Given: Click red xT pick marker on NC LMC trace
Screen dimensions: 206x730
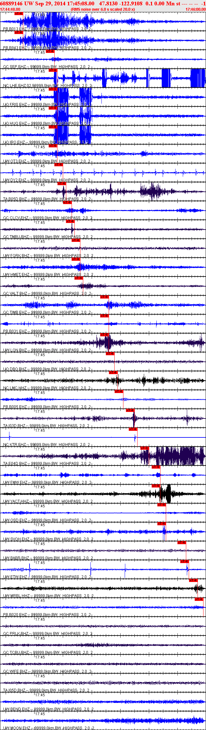Looking at the screenshot, I should point(113,373).
